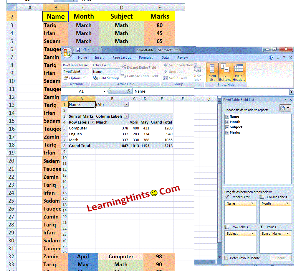Screen dimensions: 306x271
Task: Open the Name report filter dropdown showing (All)
Action: click(126, 105)
